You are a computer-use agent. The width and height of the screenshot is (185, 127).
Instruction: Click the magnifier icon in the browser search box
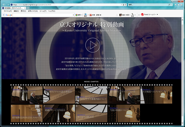169,5
